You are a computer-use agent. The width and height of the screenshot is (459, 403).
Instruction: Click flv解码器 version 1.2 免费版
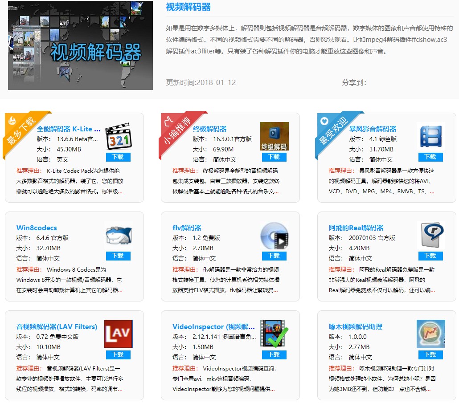click(x=206, y=238)
